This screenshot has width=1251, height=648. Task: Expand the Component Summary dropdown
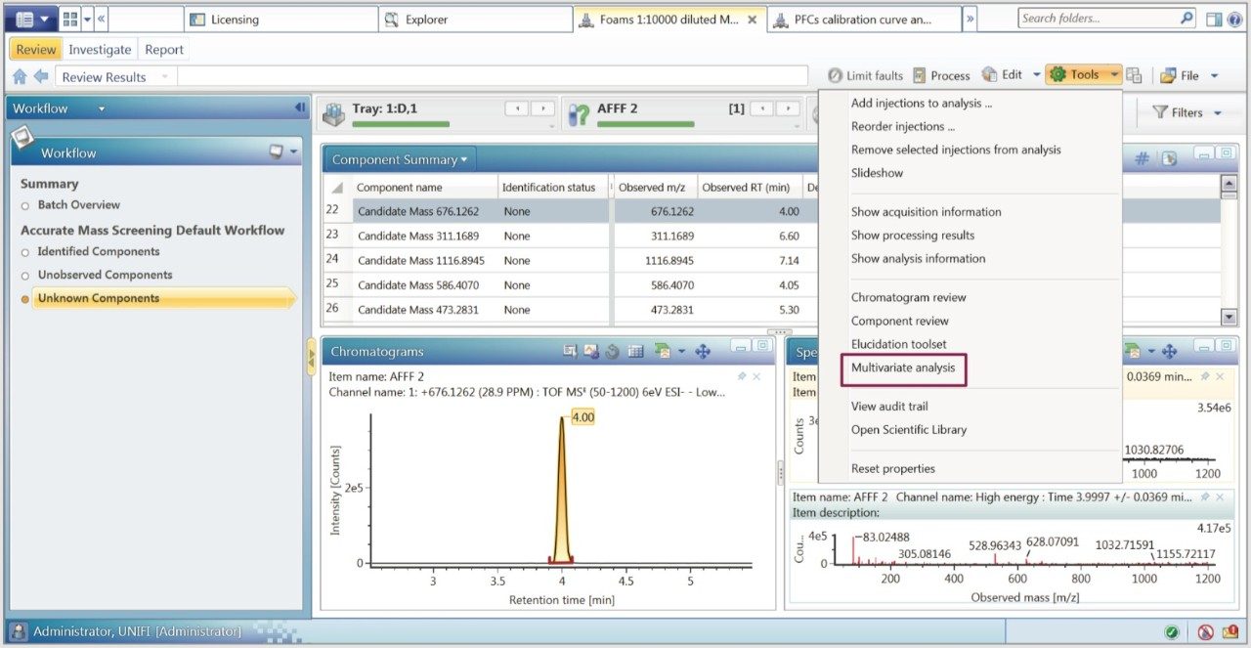click(x=399, y=159)
